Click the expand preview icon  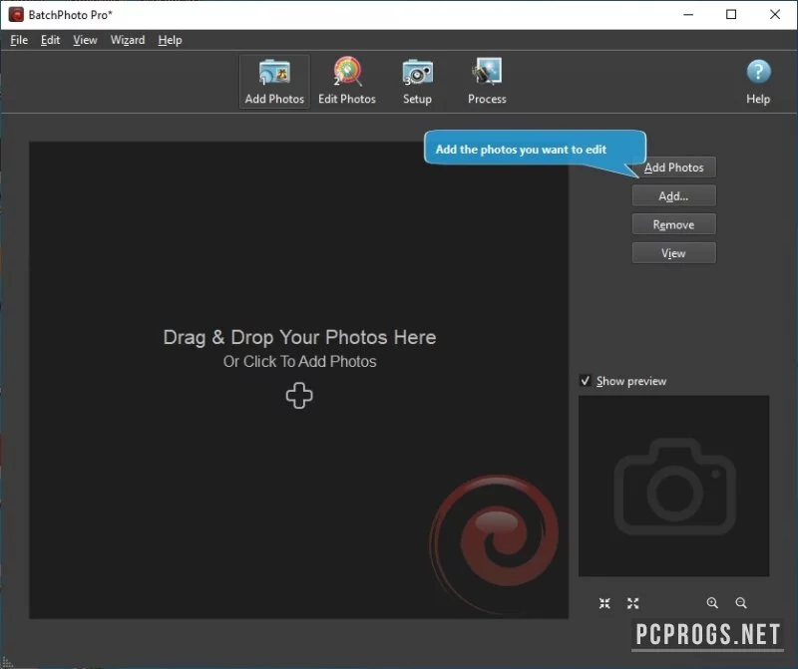633,603
